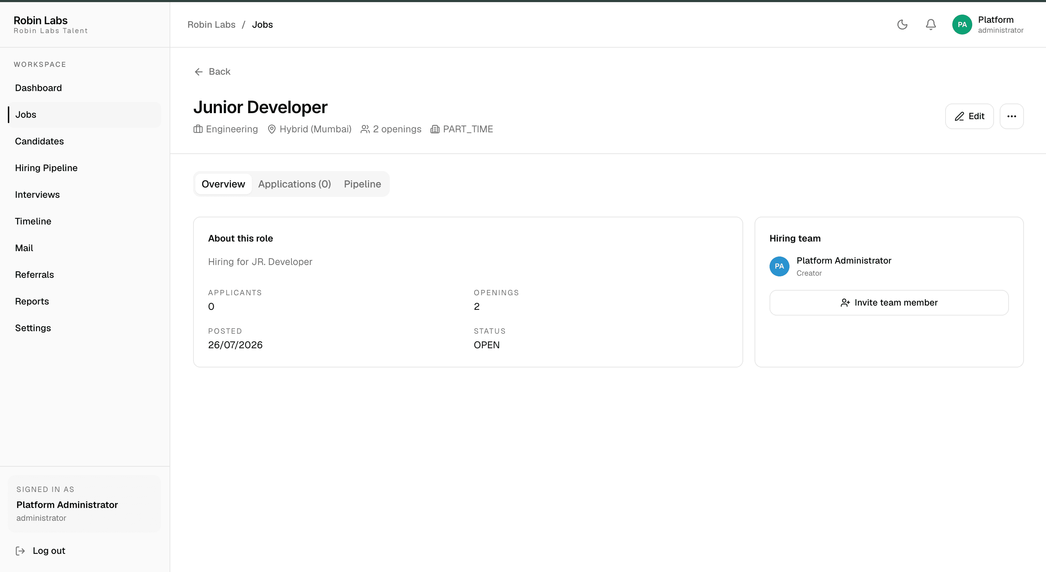The width and height of the screenshot is (1046, 572).
Task: Click the Edit job button
Action: coord(969,116)
